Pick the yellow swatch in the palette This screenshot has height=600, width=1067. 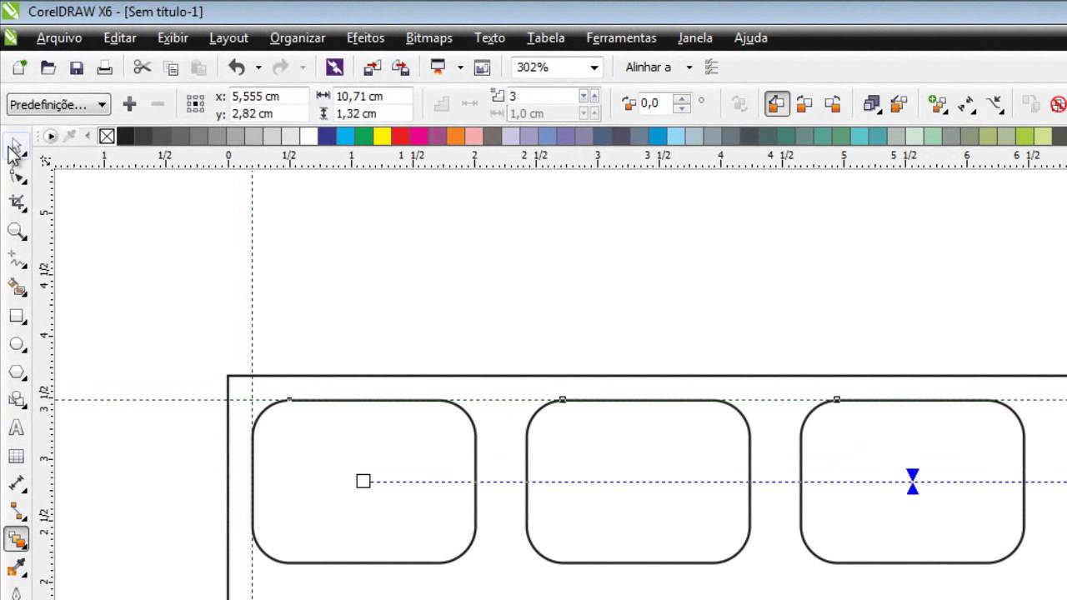tap(383, 136)
